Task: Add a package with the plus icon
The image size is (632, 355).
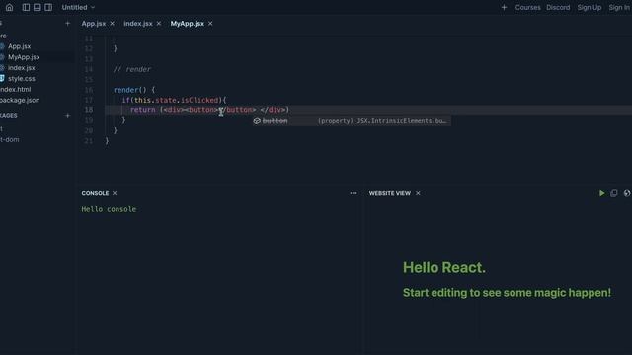Action: [x=68, y=116]
